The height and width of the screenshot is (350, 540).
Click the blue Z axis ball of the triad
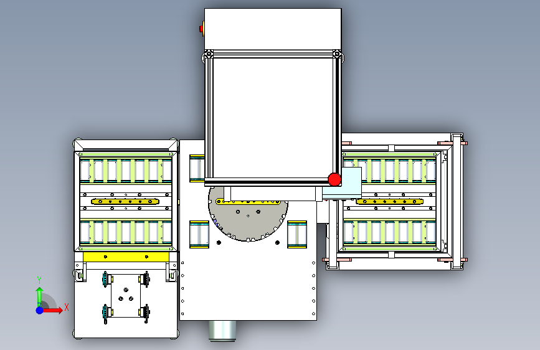point(40,310)
